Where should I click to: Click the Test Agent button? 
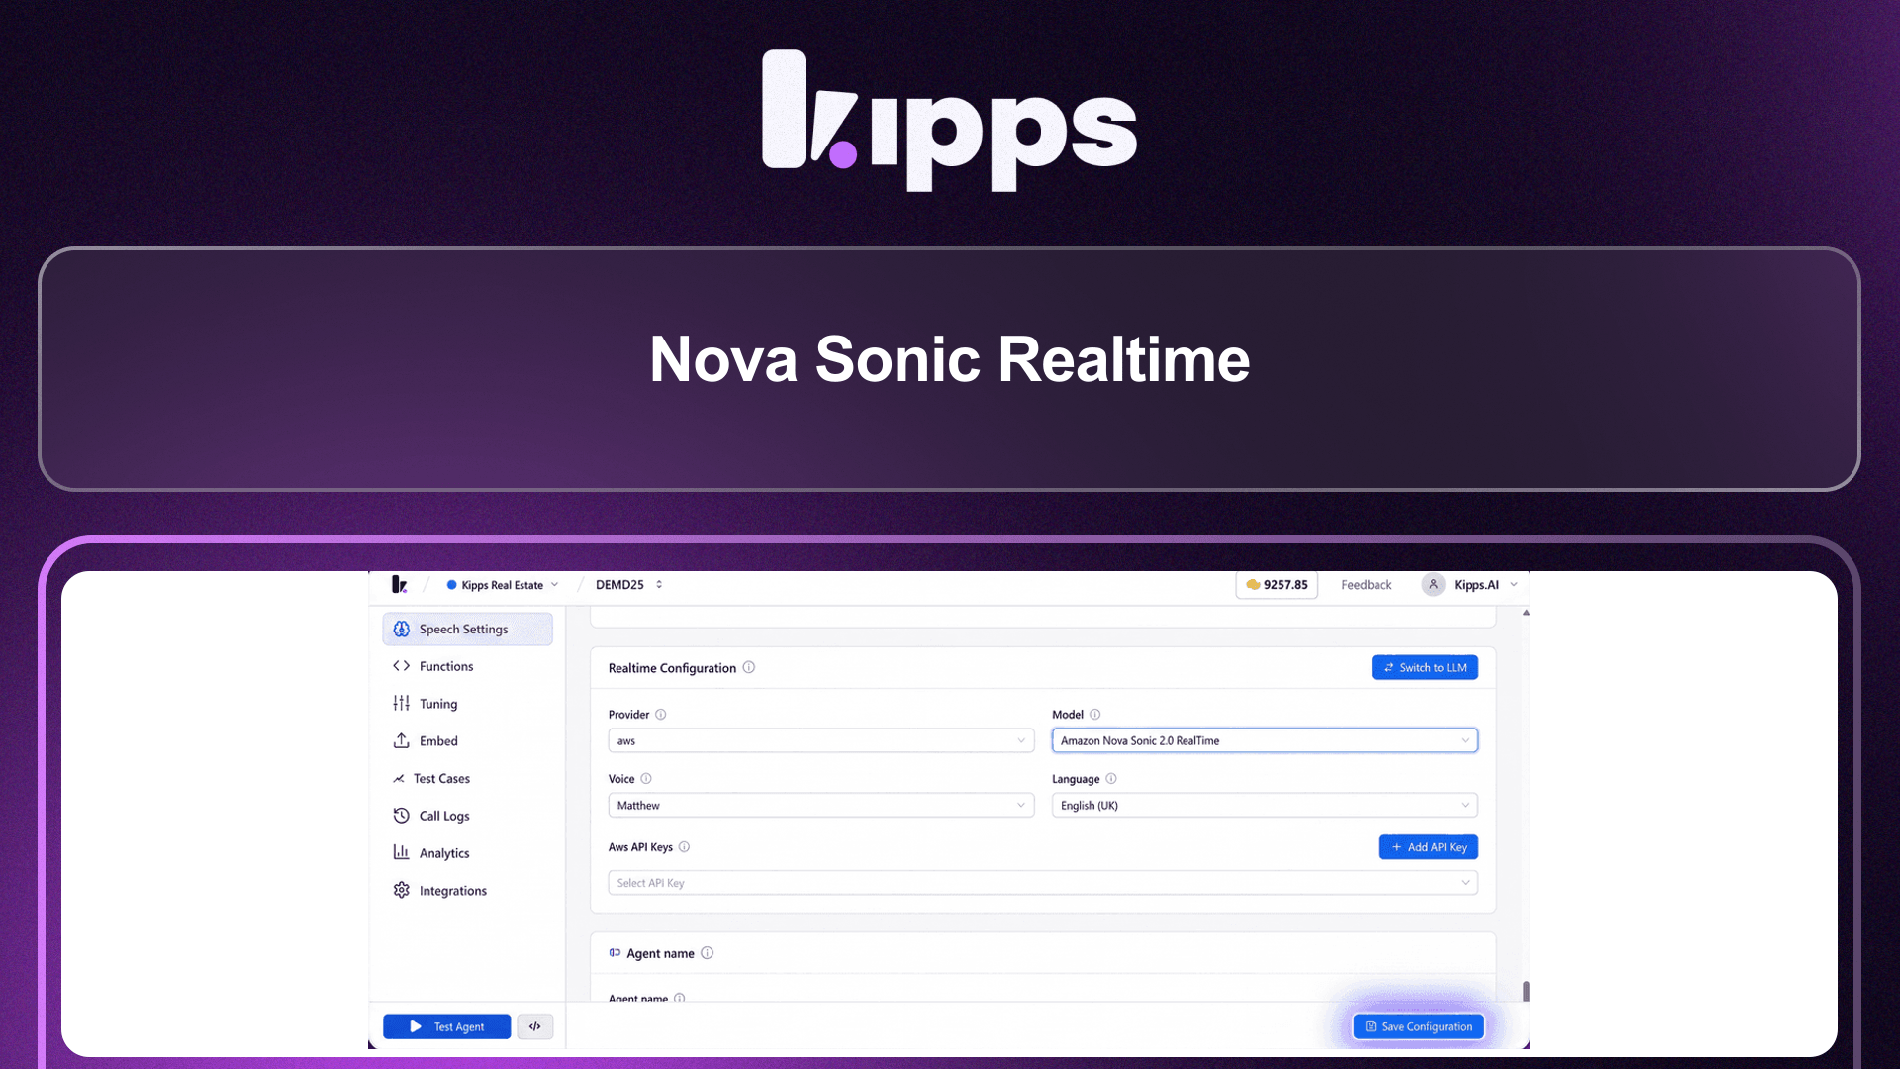(447, 1026)
